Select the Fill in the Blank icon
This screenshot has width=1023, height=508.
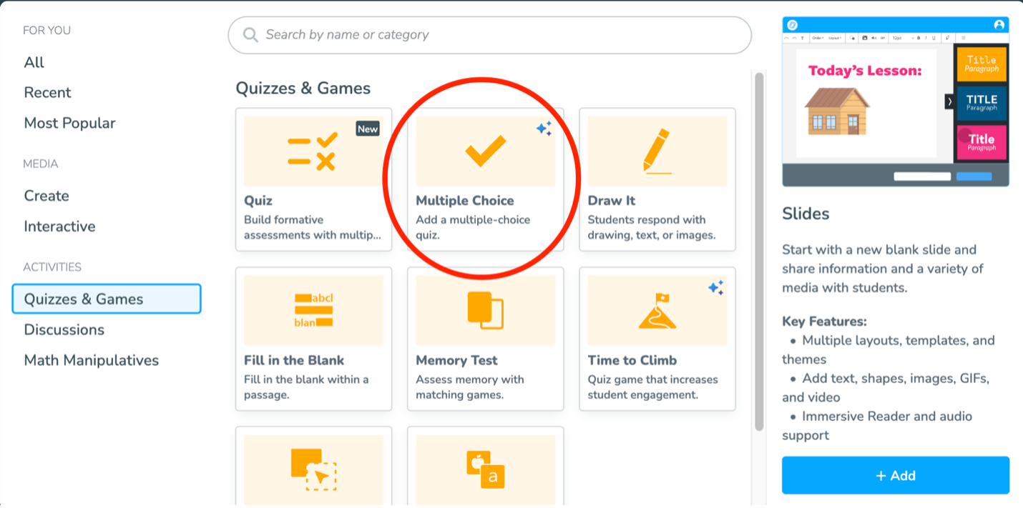[x=313, y=311]
